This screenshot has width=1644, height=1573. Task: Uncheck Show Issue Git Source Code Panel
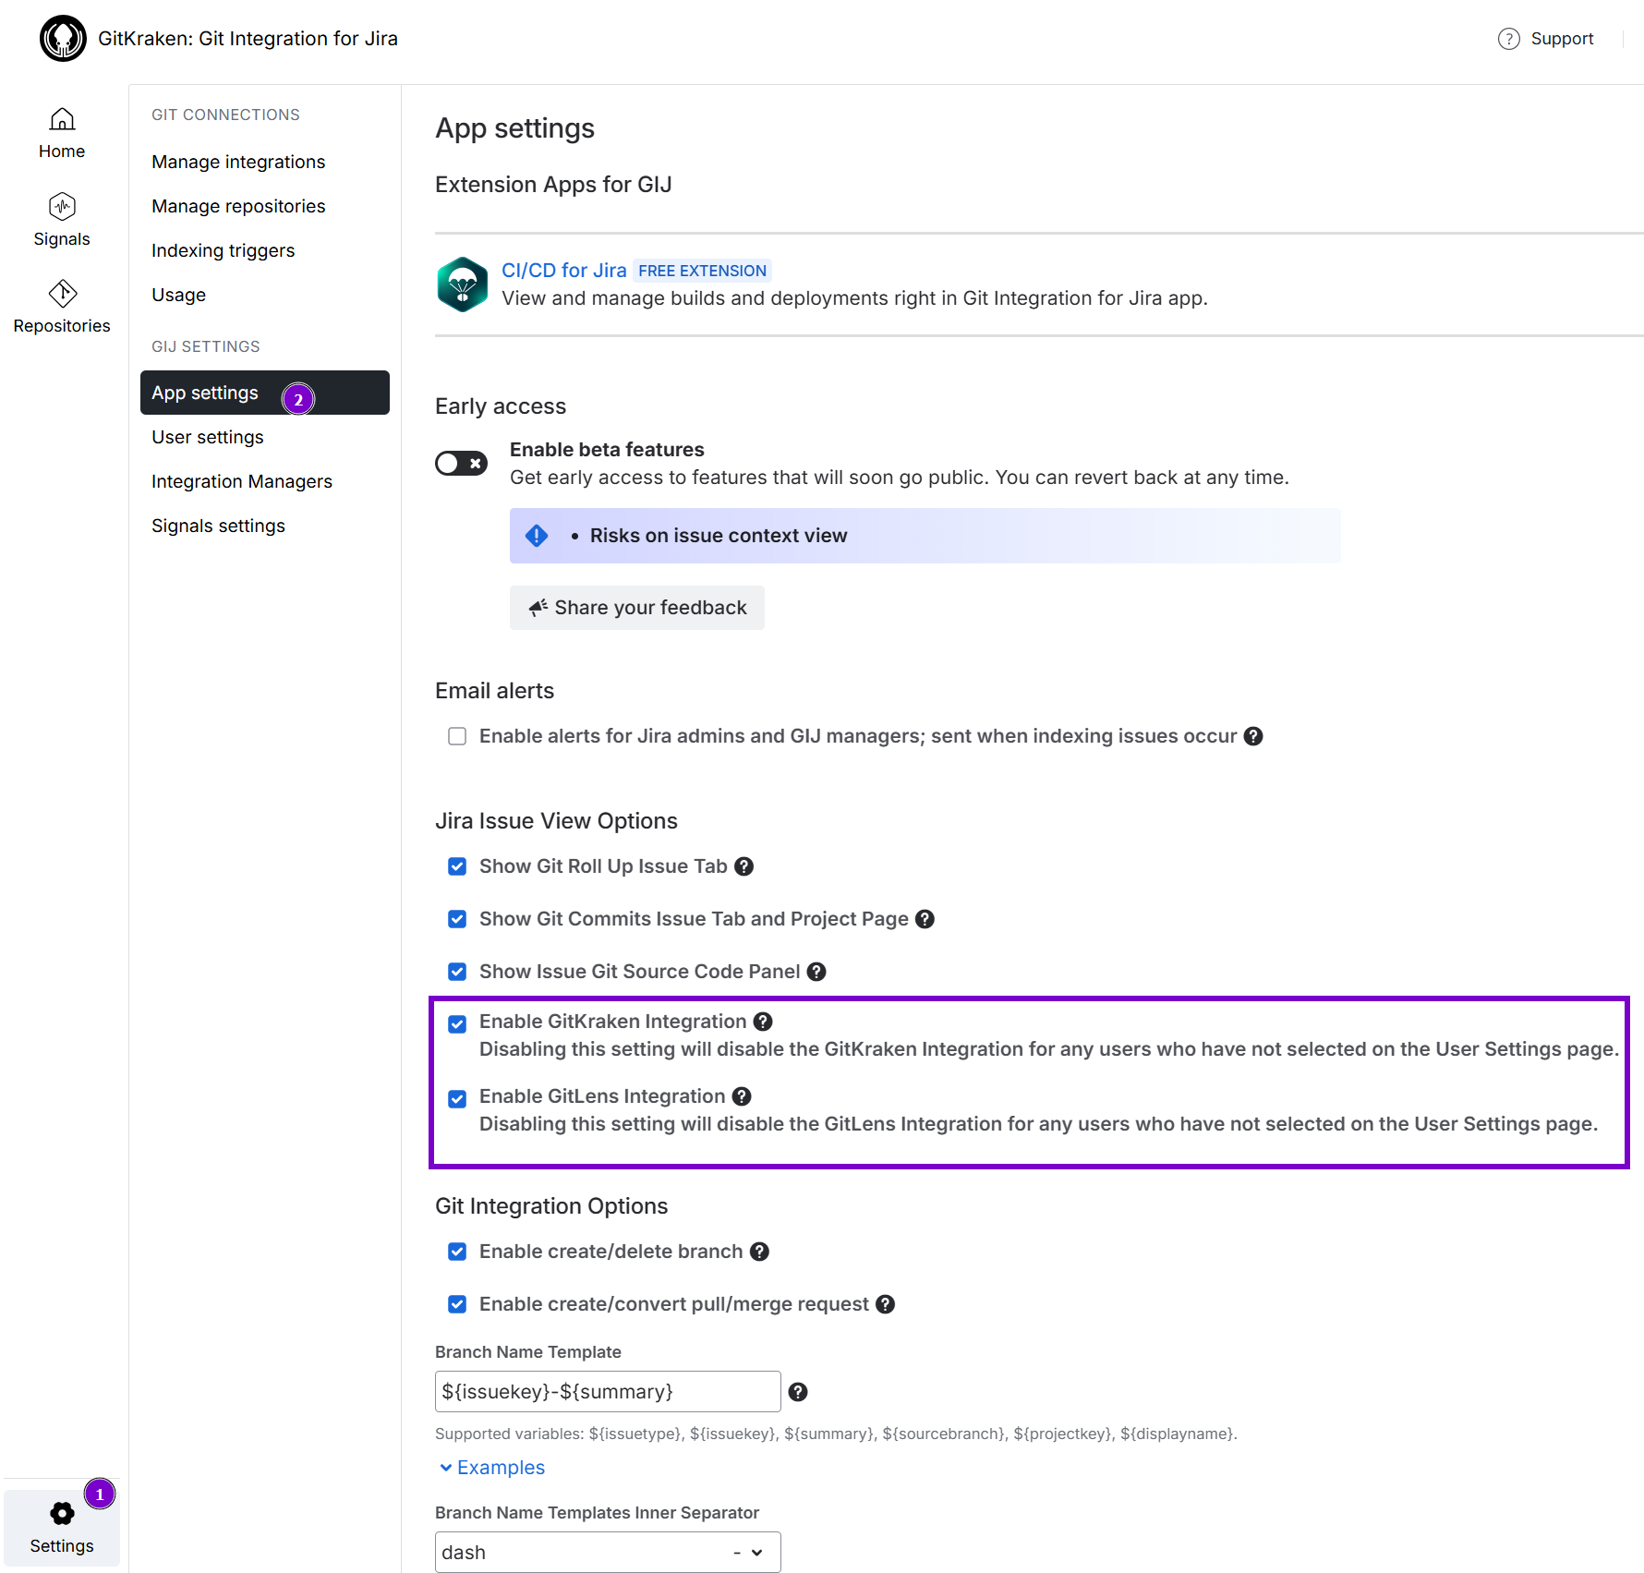[457, 971]
